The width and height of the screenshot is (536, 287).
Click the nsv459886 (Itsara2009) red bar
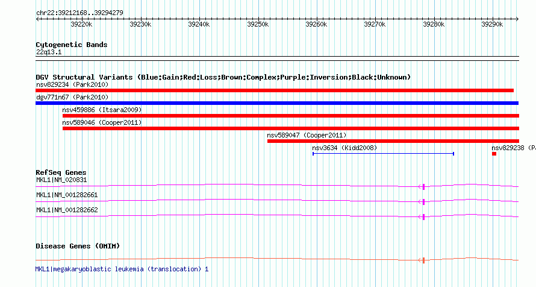tap(290, 116)
